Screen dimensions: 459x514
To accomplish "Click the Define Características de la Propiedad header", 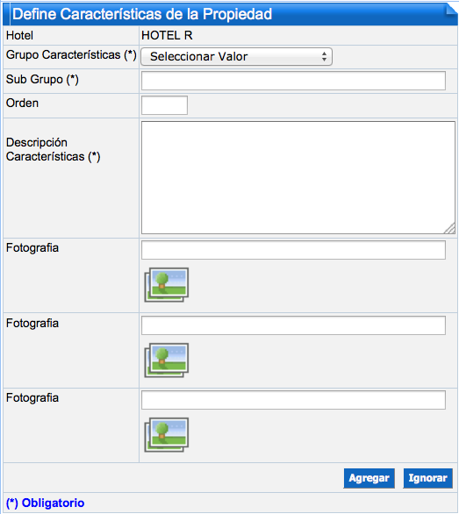I will pyautogui.click(x=142, y=14).
